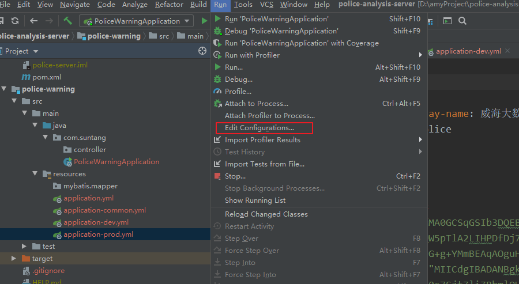Click the terminal-style icon beside the search magnifier

point(447,21)
